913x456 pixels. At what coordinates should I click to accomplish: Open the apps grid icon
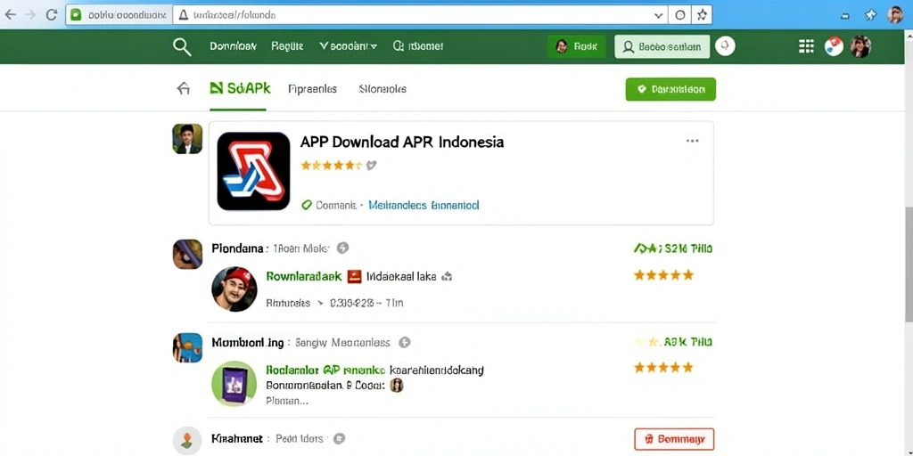point(806,46)
